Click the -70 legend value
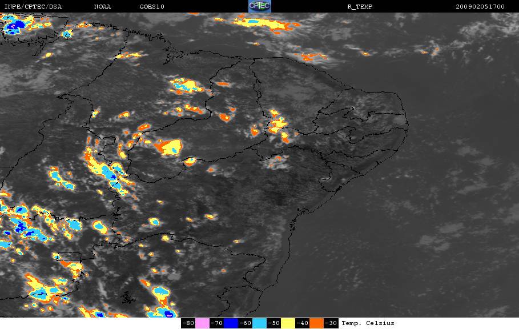Viewport: 519px width, 329px height. point(216,323)
